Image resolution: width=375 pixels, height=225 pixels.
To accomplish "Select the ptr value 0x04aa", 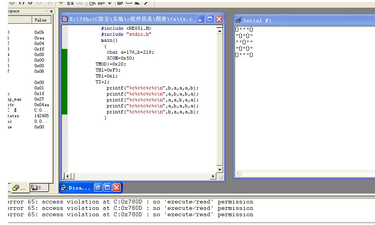I will pyautogui.click(x=41, y=105).
